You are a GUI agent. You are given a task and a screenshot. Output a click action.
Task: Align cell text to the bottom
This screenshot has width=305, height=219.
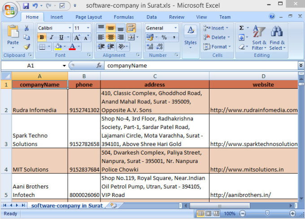click(x=121, y=28)
